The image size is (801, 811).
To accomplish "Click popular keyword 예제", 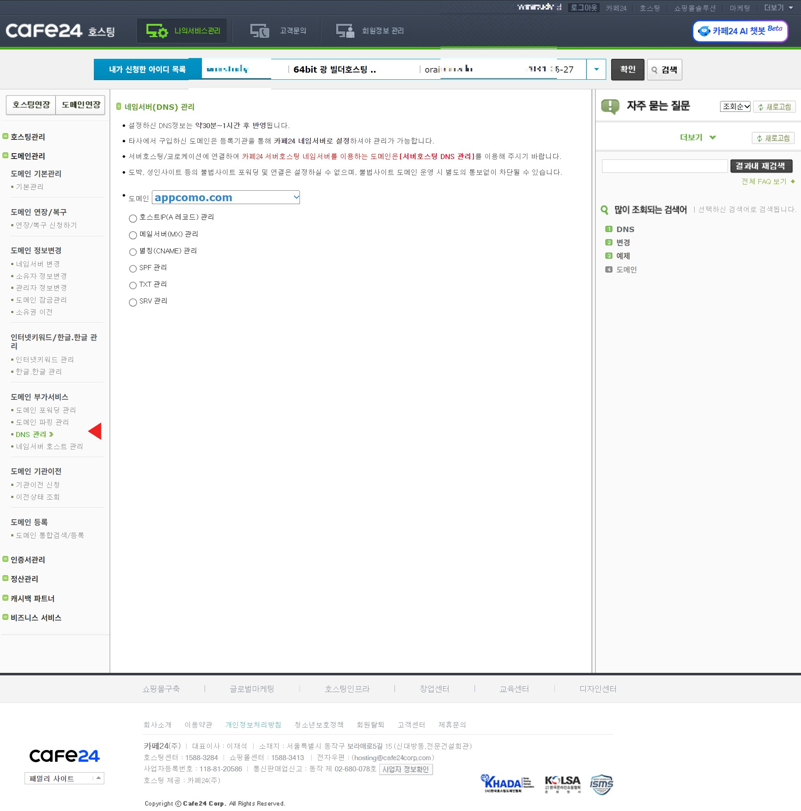I will pyautogui.click(x=623, y=256).
